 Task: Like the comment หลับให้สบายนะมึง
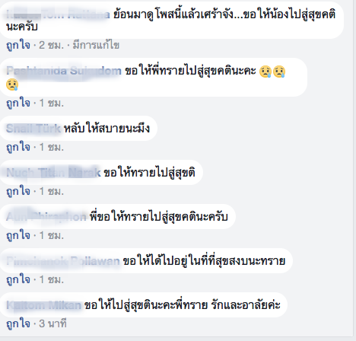18,147
